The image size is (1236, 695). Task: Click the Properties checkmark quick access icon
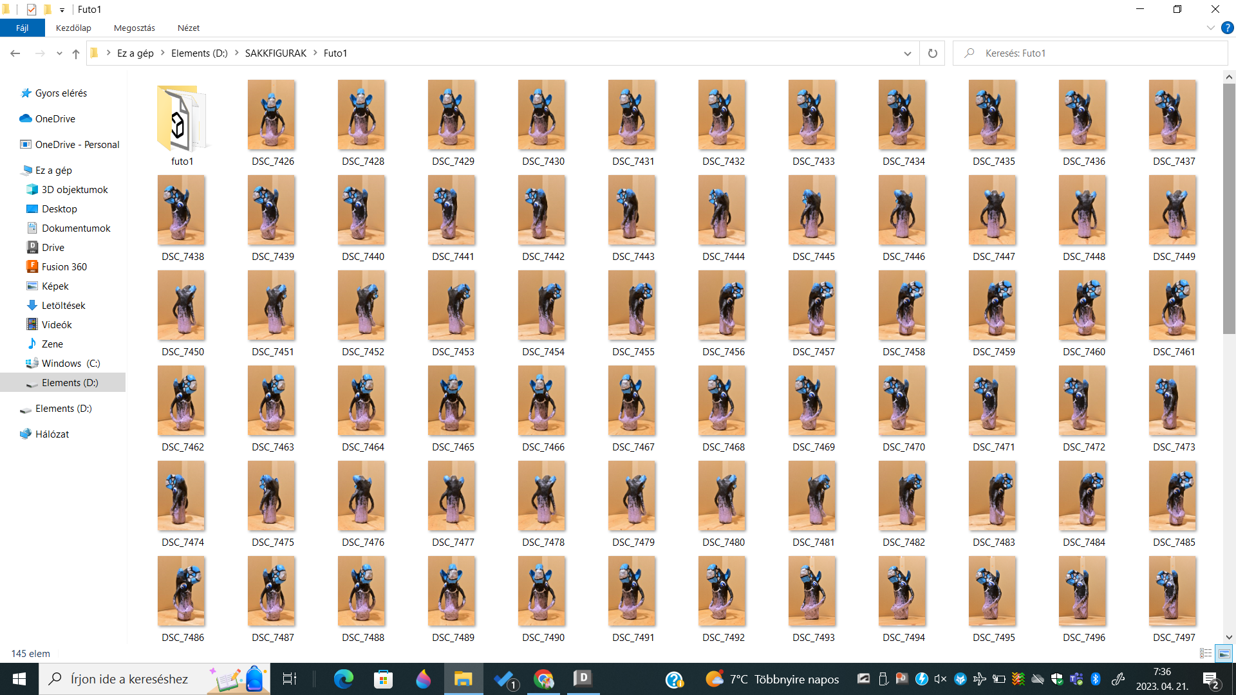tap(32, 10)
